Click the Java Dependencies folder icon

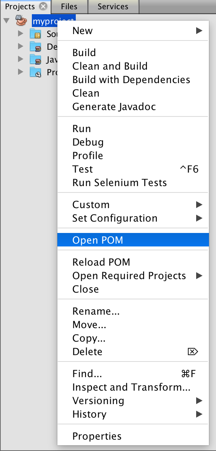pos(35,60)
